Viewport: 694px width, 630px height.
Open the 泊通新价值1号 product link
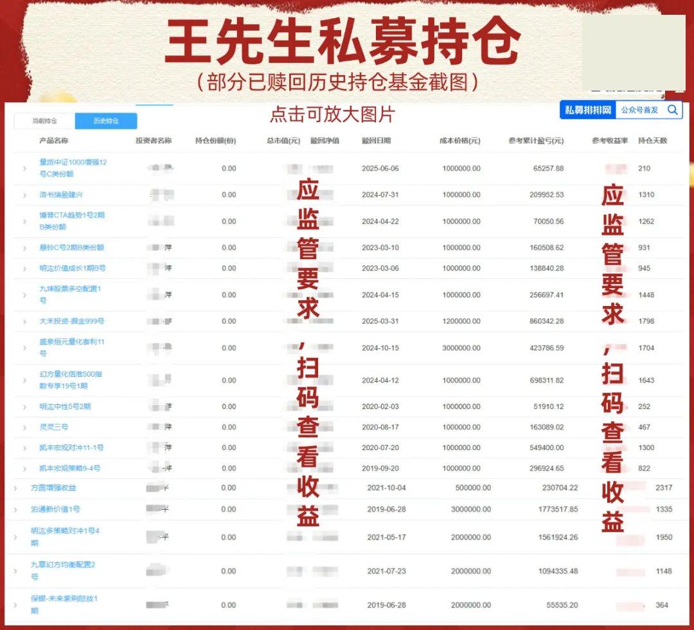click(55, 510)
